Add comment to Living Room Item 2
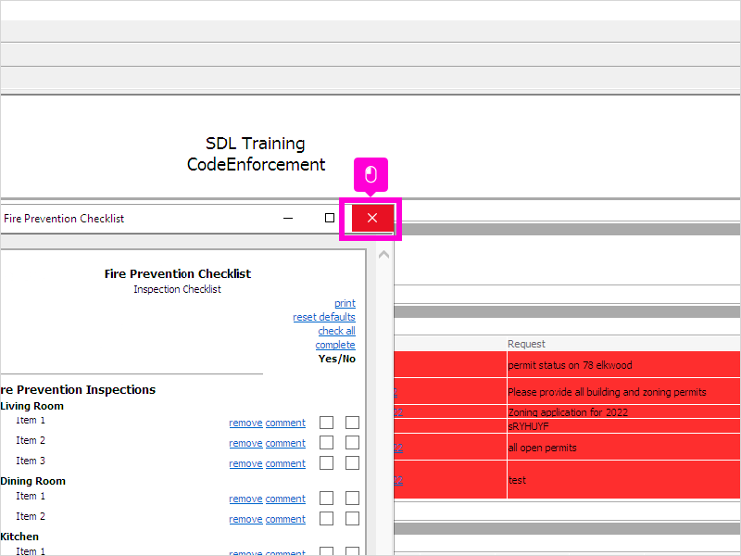Screen dimensions: 741x556 point(285,443)
